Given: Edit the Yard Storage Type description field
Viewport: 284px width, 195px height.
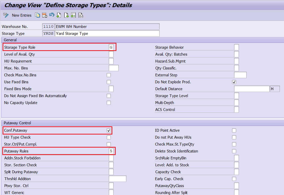Looking at the screenshot, I should [107, 34].
